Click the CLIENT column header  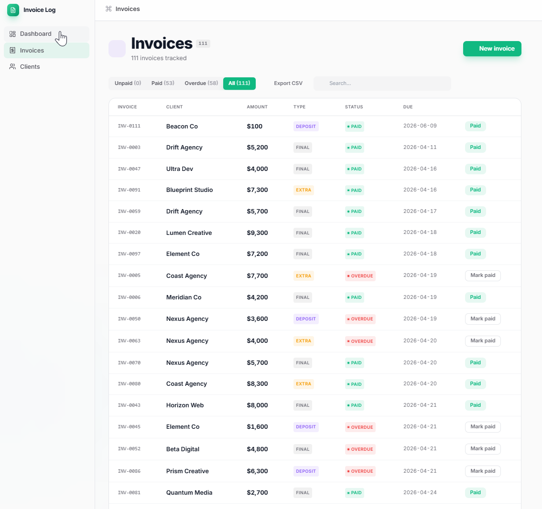coord(174,107)
